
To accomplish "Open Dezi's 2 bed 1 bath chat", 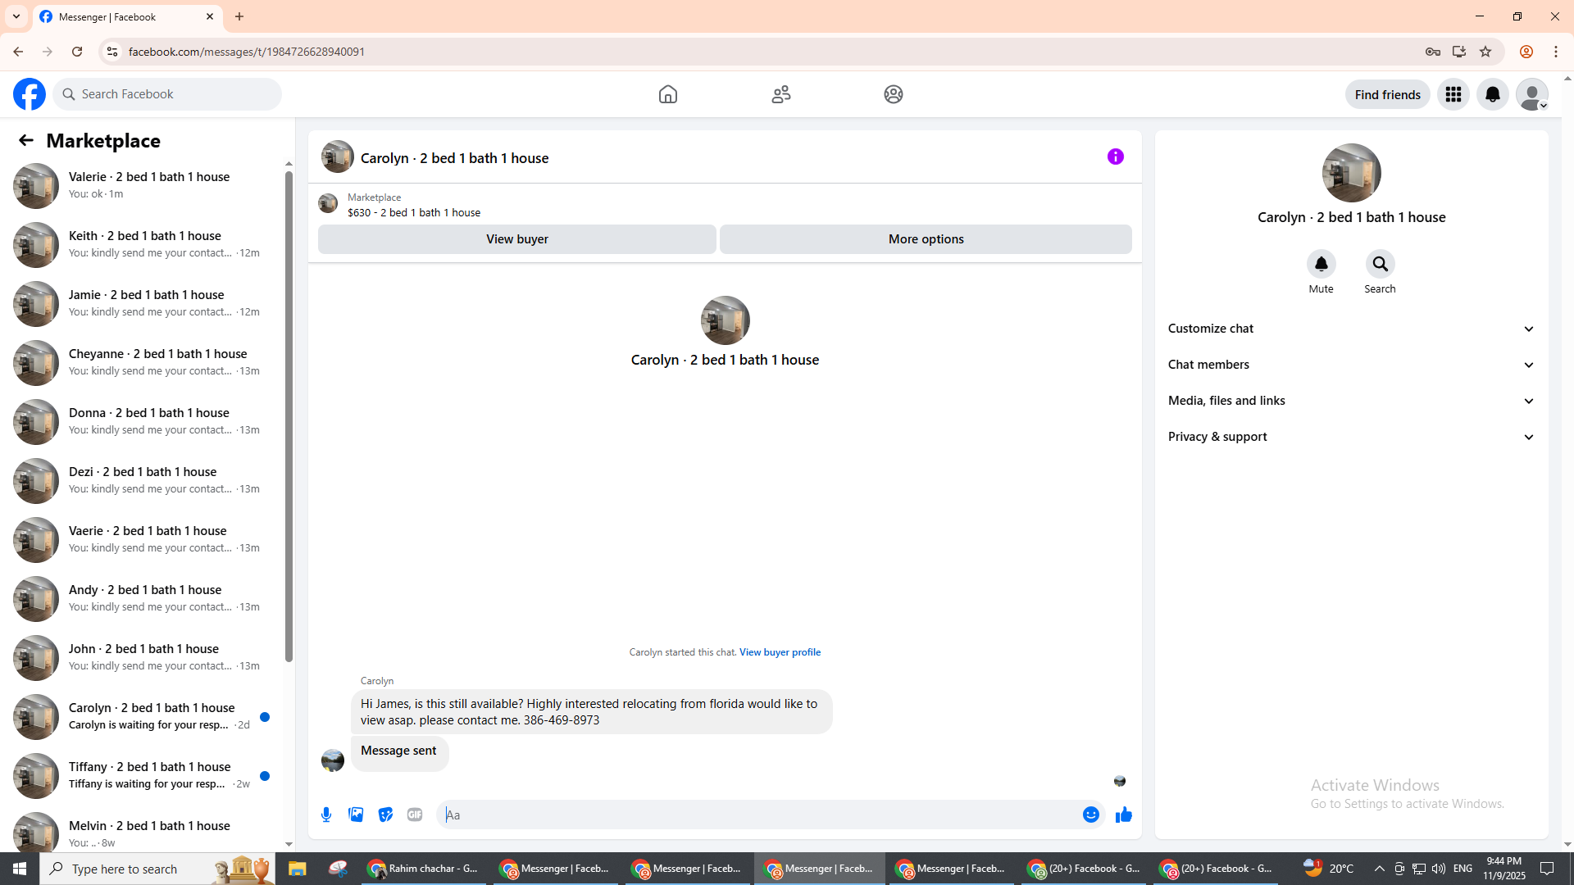I will (x=143, y=481).
